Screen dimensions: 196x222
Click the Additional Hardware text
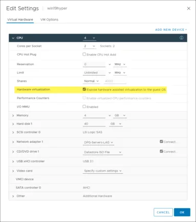[x=97, y=196]
